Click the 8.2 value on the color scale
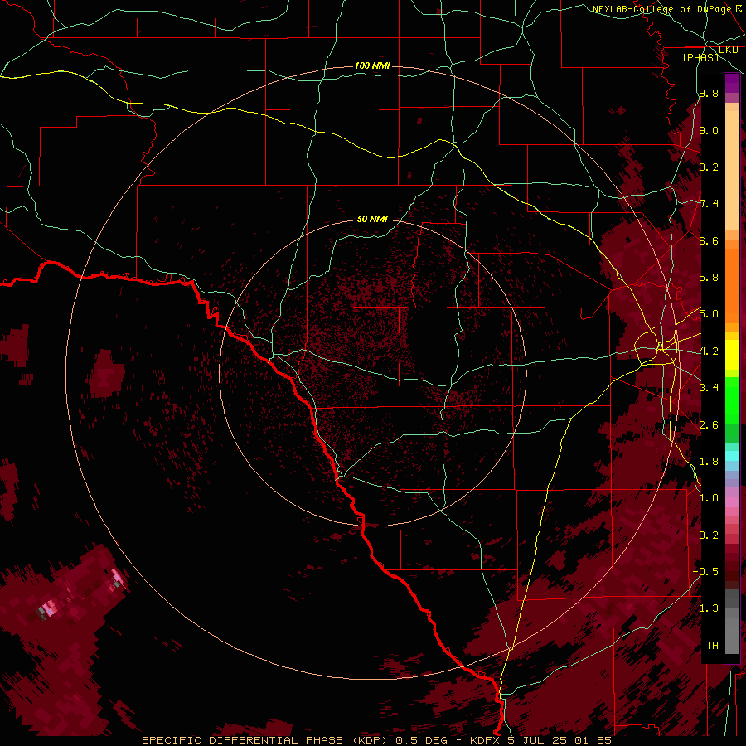 709,167
